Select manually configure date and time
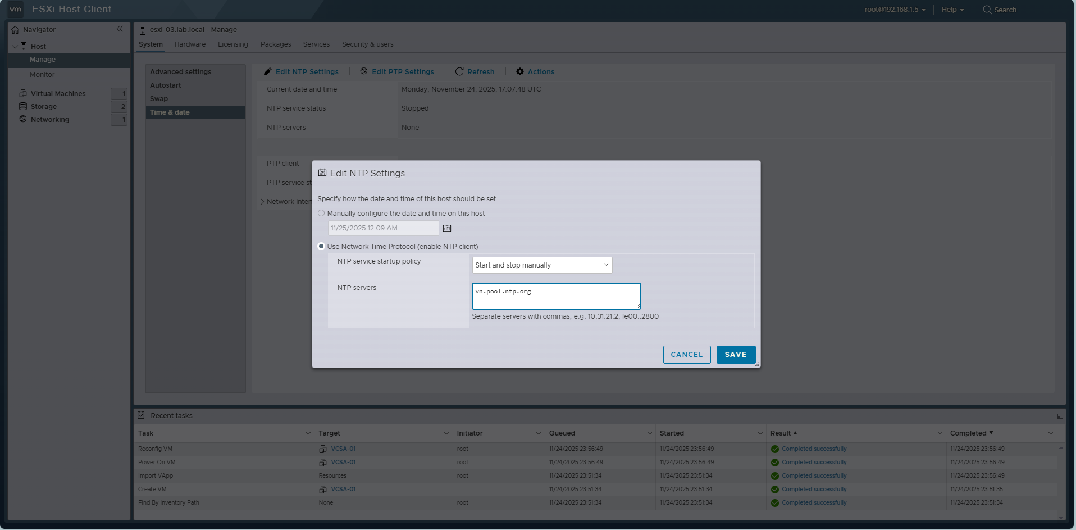The height and width of the screenshot is (530, 1076). click(x=321, y=213)
